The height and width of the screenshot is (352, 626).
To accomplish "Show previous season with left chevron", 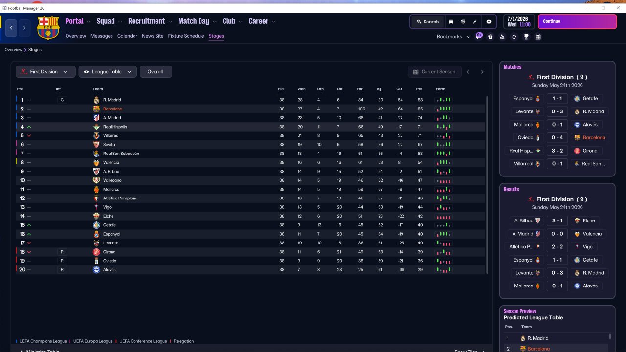I will [468, 72].
